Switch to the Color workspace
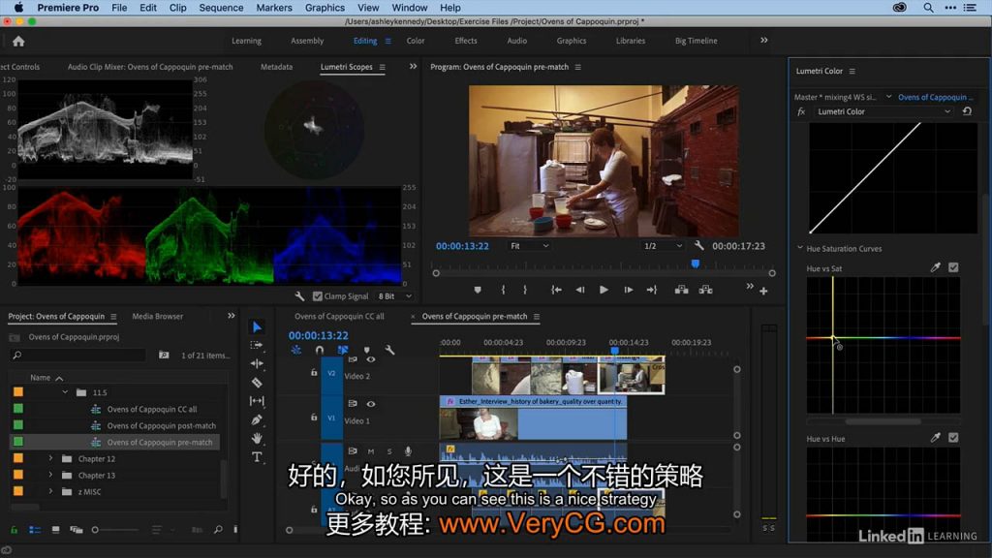This screenshot has width=992, height=558. (416, 41)
